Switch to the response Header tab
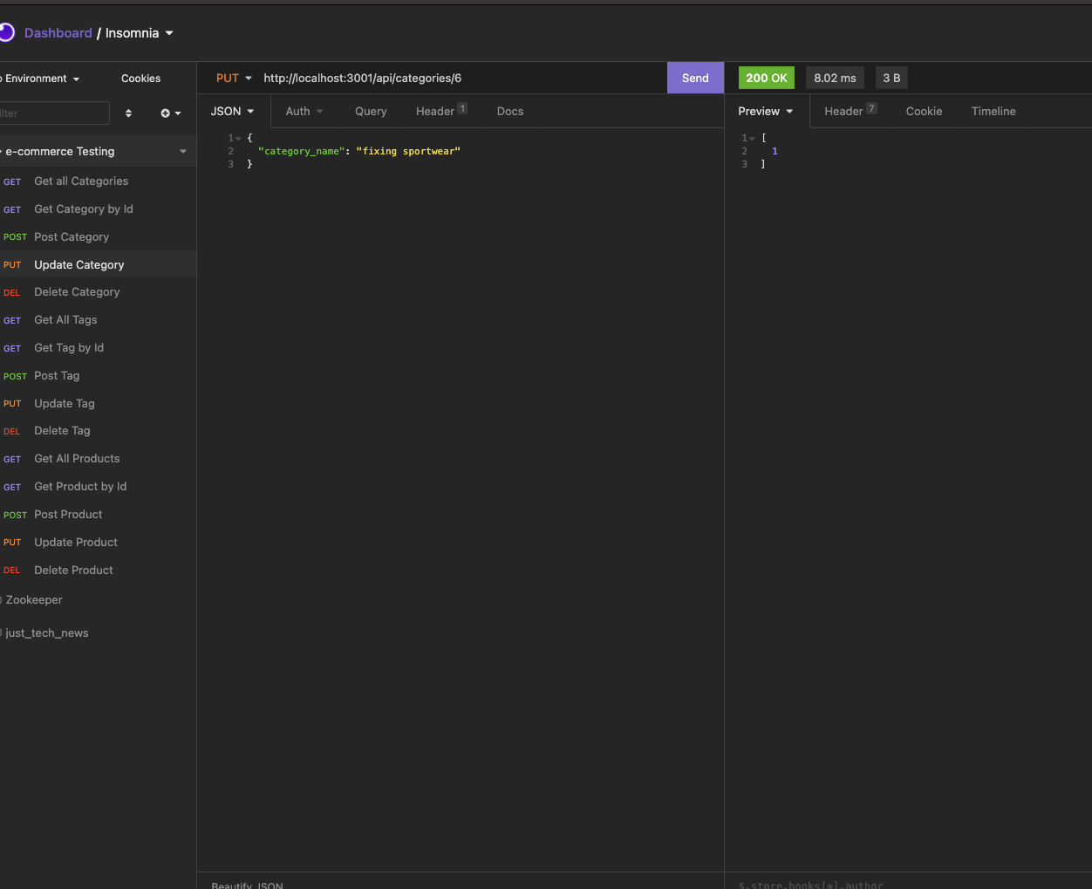The image size is (1092, 889). [x=850, y=112]
